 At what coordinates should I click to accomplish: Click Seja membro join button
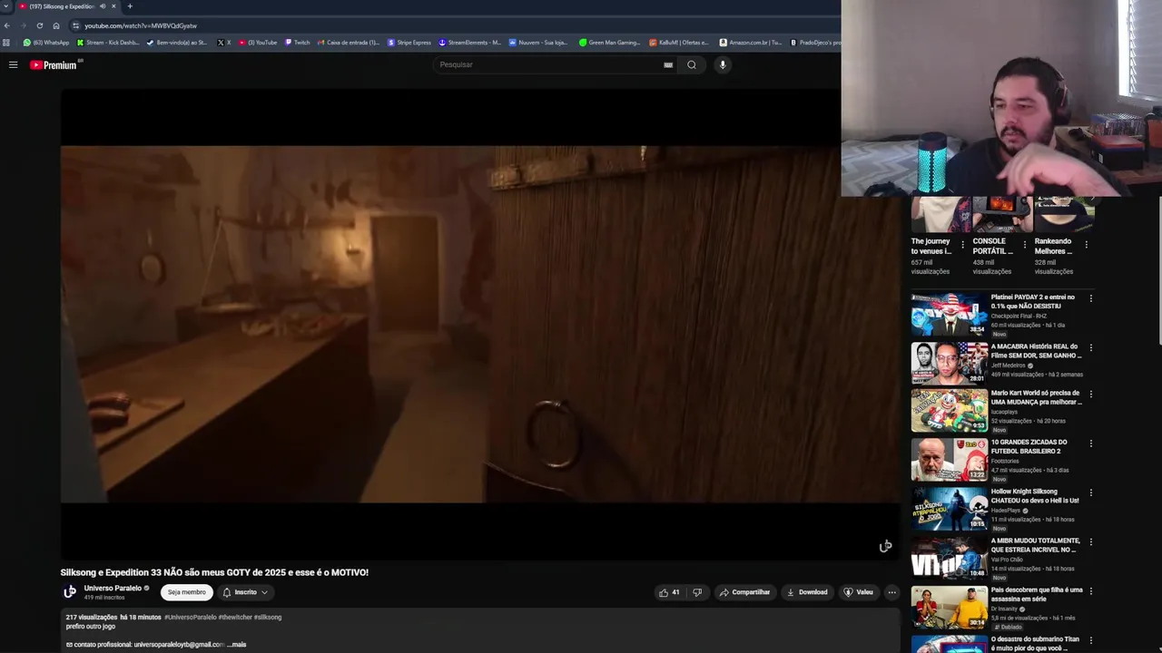pyautogui.click(x=186, y=592)
